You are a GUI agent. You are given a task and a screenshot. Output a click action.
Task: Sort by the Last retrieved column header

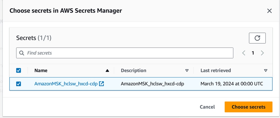tap(216, 70)
